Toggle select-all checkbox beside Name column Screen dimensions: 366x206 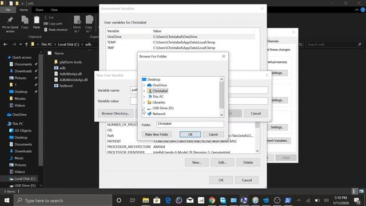[x=50, y=53]
